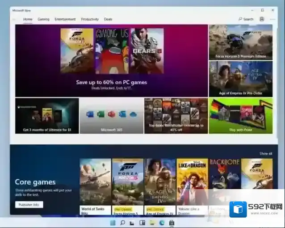This screenshot has width=285, height=228.
Task: Switch to the Gaming tab
Action: 43,19
